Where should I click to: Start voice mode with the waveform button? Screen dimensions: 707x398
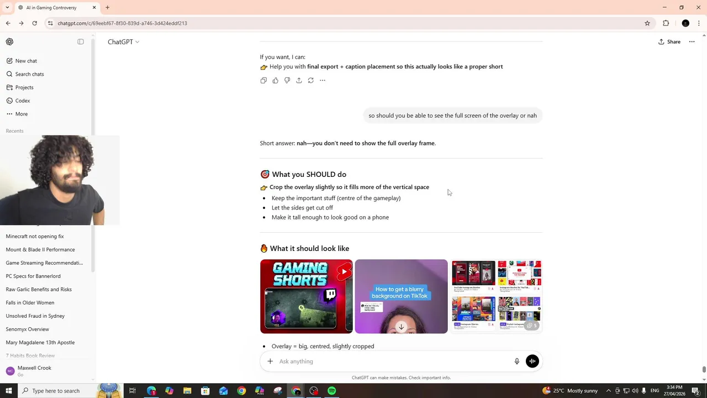pyautogui.click(x=532, y=362)
